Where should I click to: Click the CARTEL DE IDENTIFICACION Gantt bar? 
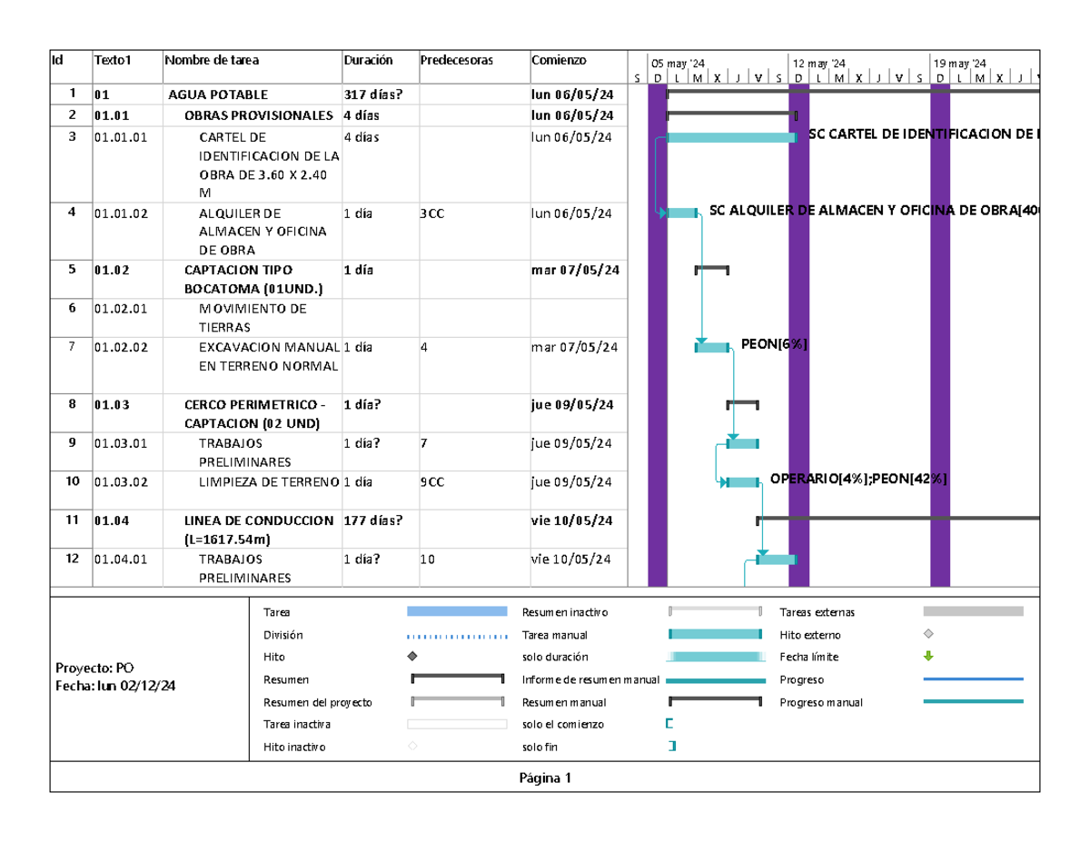(731, 137)
